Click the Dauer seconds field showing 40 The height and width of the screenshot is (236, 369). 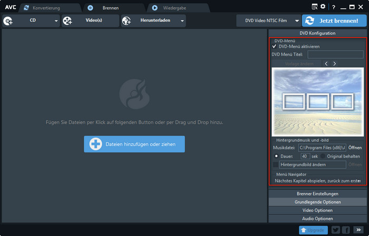pos(305,156)
